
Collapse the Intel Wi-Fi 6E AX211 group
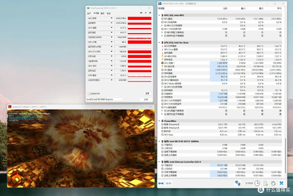[x=159, y=141]
